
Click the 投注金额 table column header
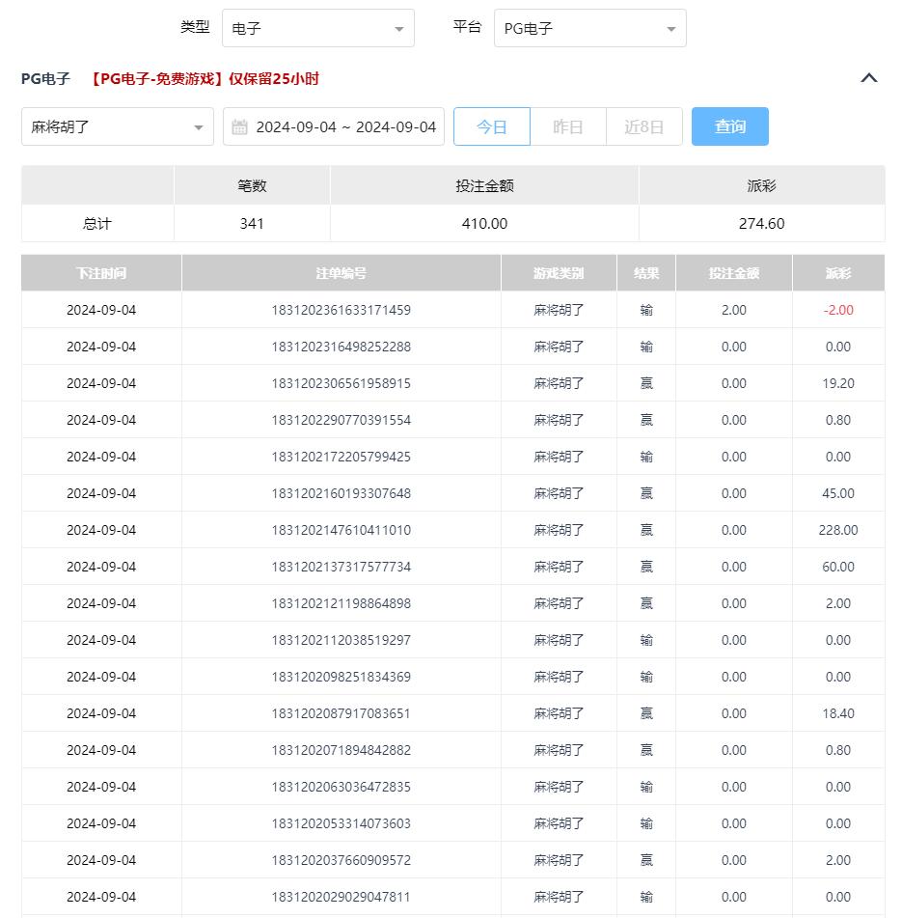pos(733,273)
